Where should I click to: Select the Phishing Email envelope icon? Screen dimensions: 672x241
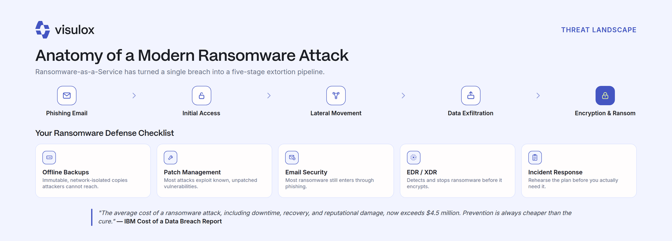coord(67,96)
